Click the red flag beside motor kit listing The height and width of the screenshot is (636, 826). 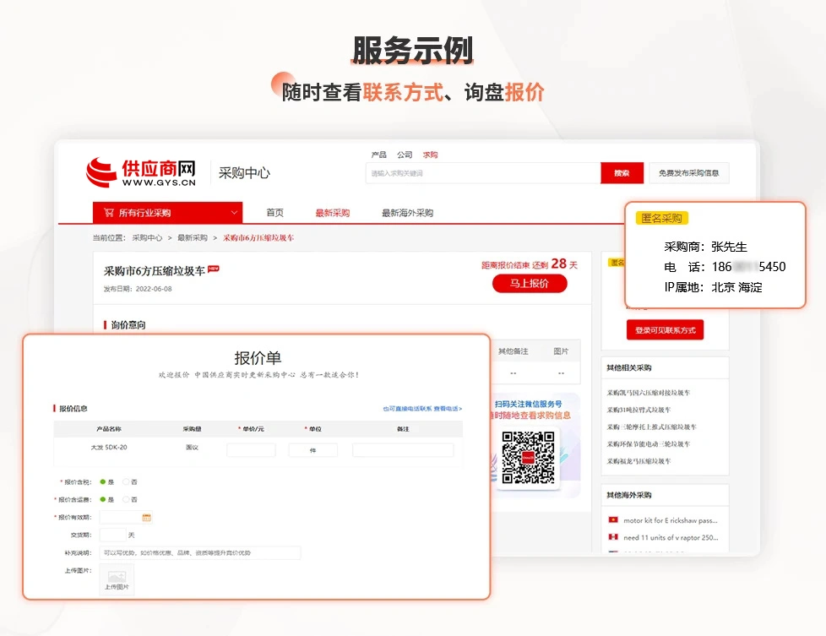pos(613,520)
